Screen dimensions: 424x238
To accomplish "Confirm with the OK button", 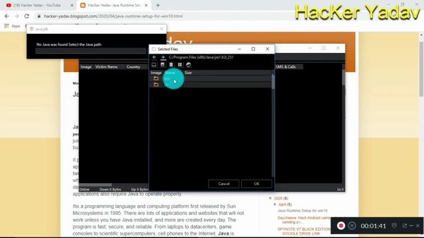I will coord(256,184).
